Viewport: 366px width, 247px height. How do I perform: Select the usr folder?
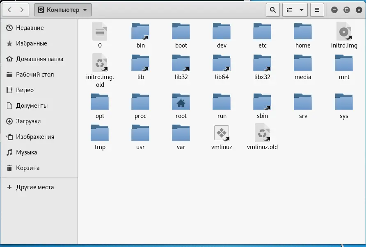click(x=140, y=137)
